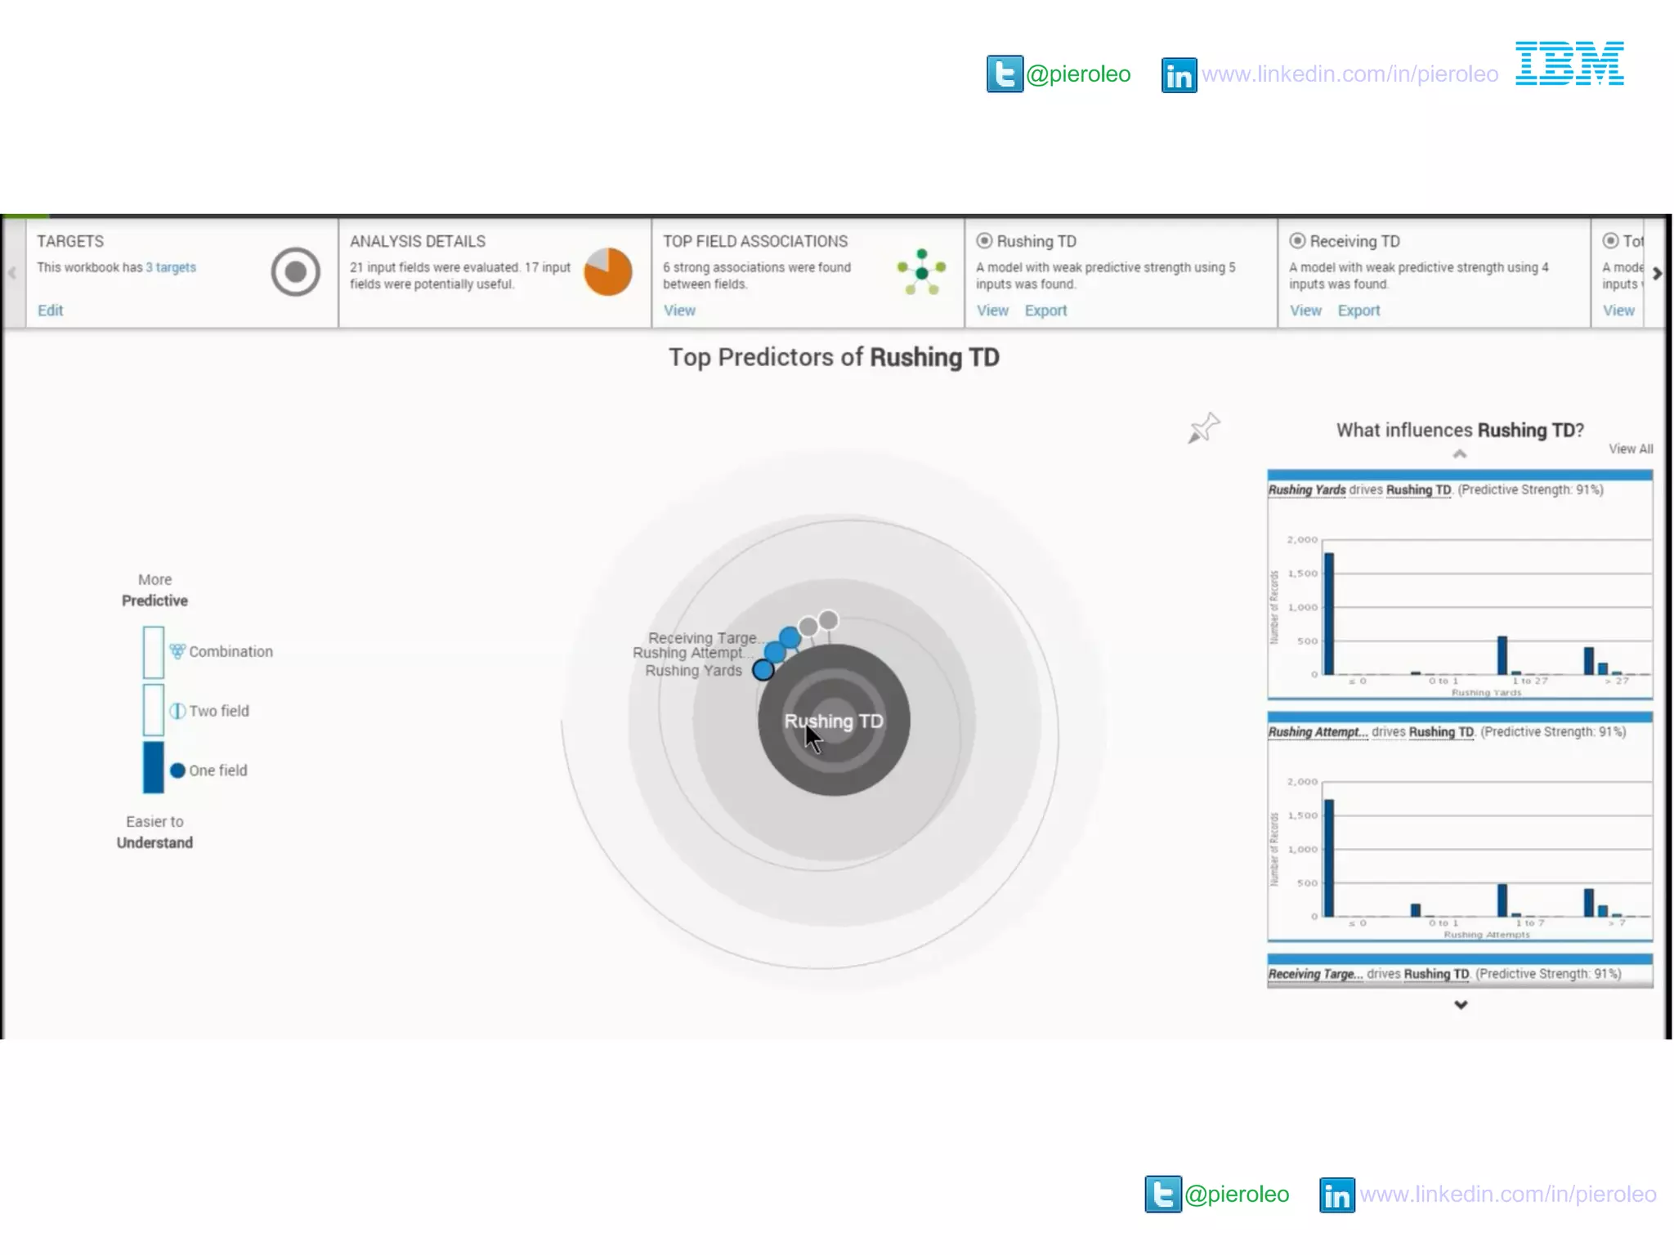Viewport: 1674px width, 1255px height.
Task: Click the 3 targets link
Action: tap(171, 267)
